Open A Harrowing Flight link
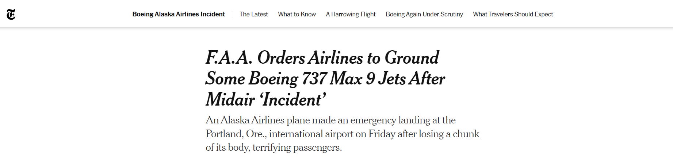673x166 pixels. [351, 14]
